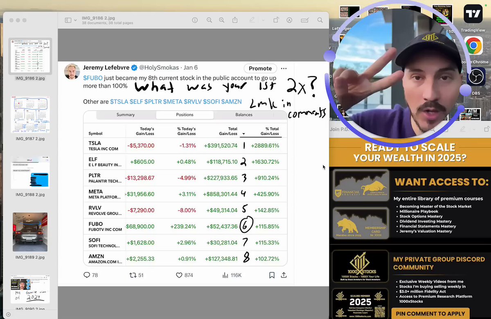Image resolution: width=491 pixels, height=319 pixels.
Task: Click the 1000X Stocks logo card
Action: coord(360,267)
